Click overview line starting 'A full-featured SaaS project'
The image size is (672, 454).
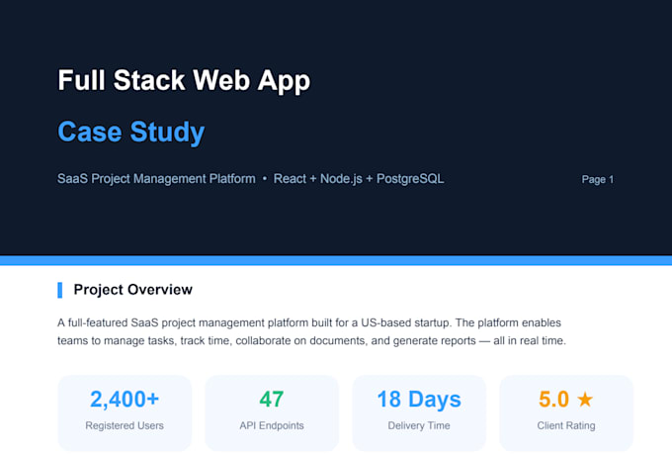(309, 322)
